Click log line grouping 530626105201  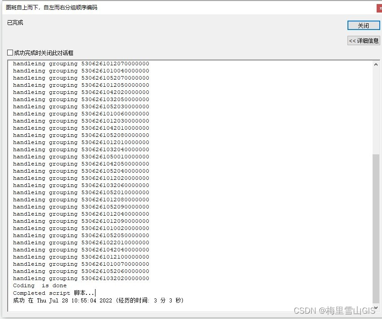[81, 192]
